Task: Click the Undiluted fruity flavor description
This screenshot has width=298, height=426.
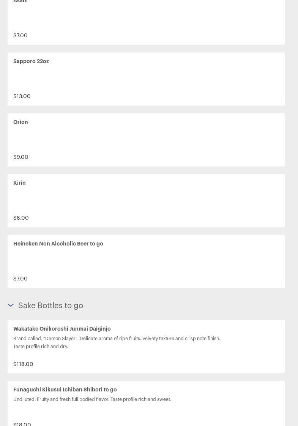Action: coord(92,399)
